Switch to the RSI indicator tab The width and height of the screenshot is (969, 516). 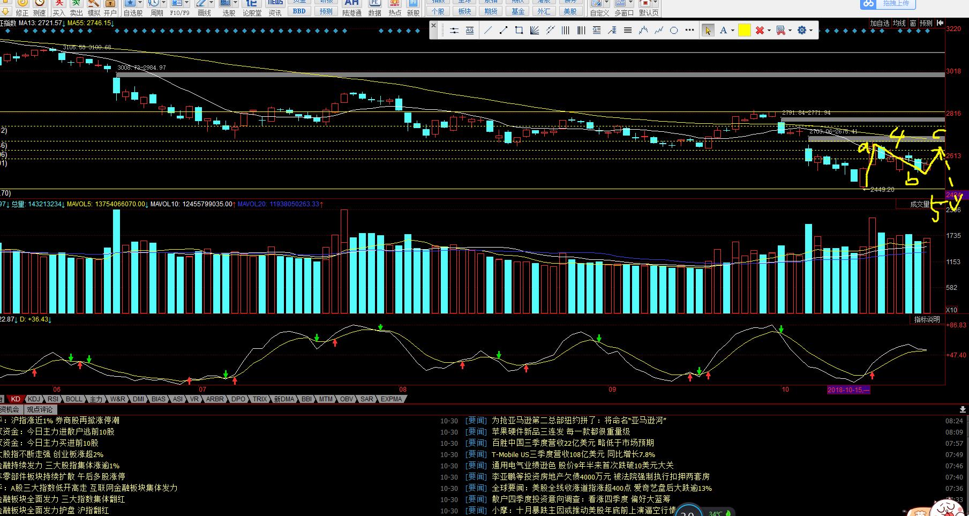(x=53, y=399)
